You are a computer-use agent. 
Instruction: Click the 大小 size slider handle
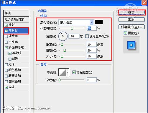point(62,56)
